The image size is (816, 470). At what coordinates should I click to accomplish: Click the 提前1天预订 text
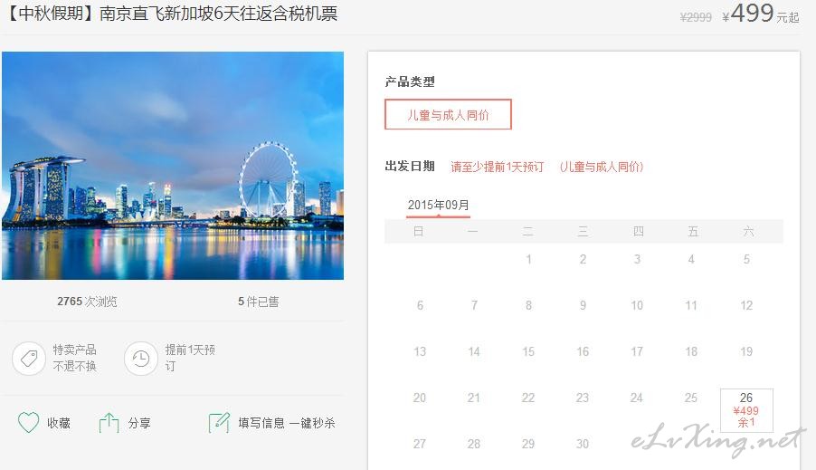coord(190,358)
